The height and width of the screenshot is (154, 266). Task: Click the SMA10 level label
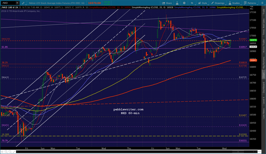(5, 66)
